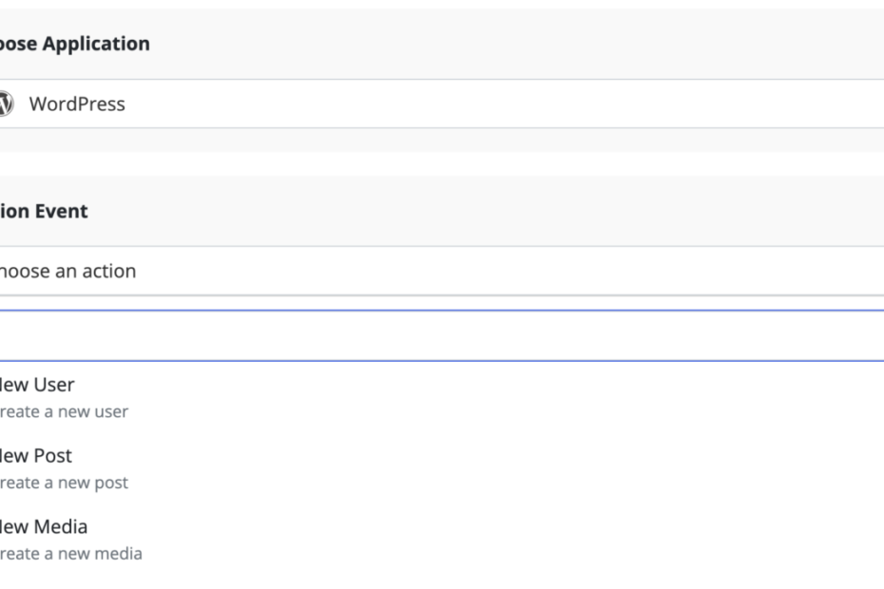Open the WordPress application selector field
This screenshot has width=884, height=589.
[442, 104]
